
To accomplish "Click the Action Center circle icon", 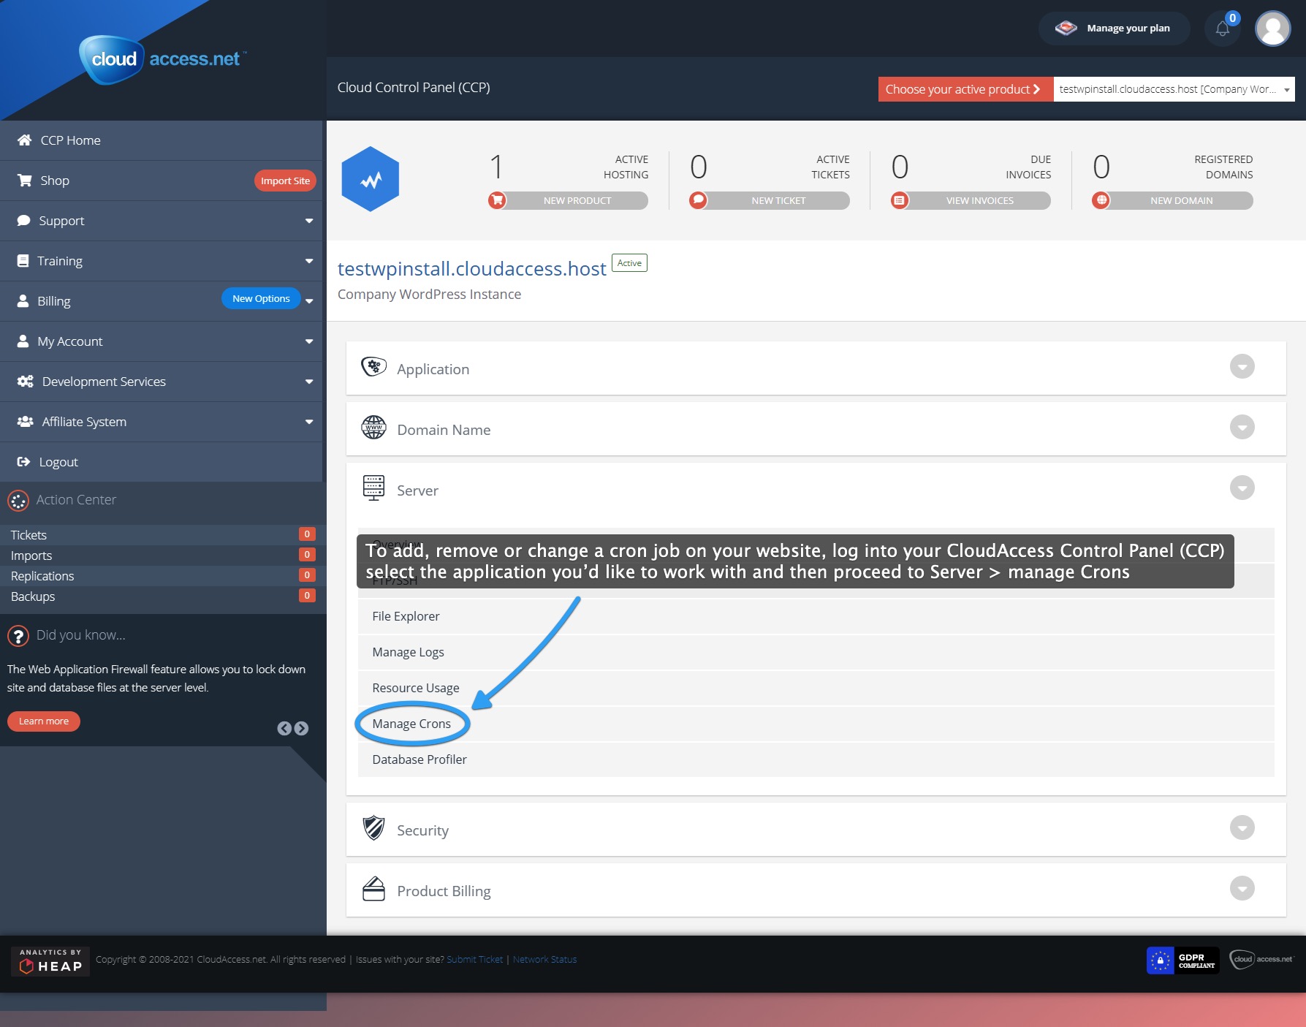I will click(18, 501).
